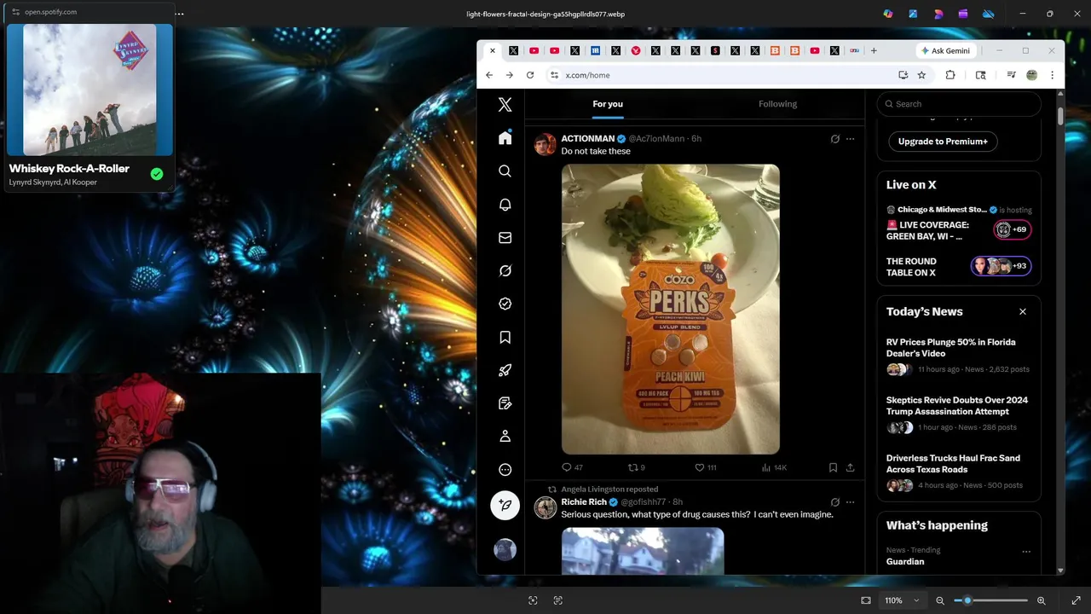Open Explore magnifier icon in X sidebar

coord(505,171)
